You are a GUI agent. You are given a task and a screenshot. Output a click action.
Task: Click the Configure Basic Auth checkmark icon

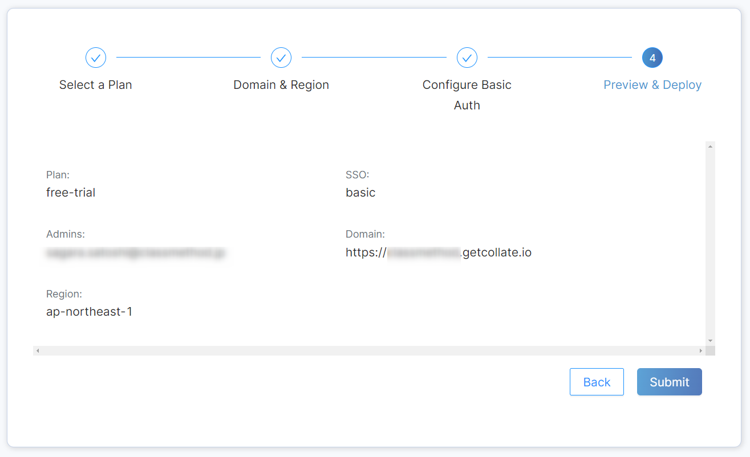467,58
